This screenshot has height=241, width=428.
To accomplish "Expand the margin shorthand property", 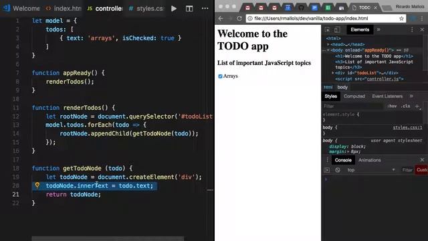I will coord(348,152).
